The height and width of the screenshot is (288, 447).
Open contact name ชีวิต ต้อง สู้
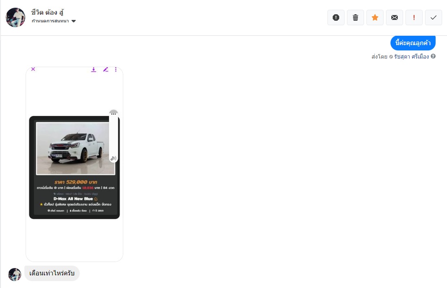tap(47, 12)
